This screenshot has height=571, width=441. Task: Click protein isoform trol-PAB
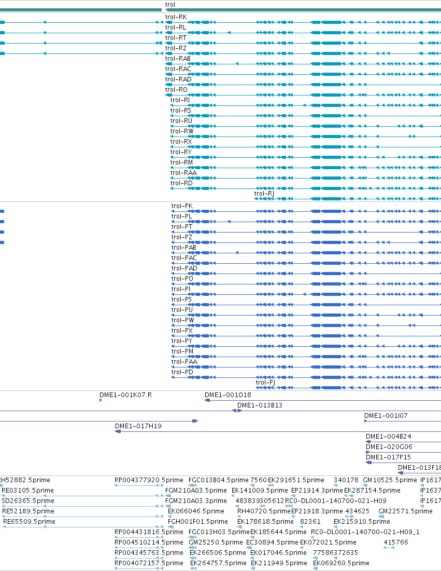pos(183,248)
